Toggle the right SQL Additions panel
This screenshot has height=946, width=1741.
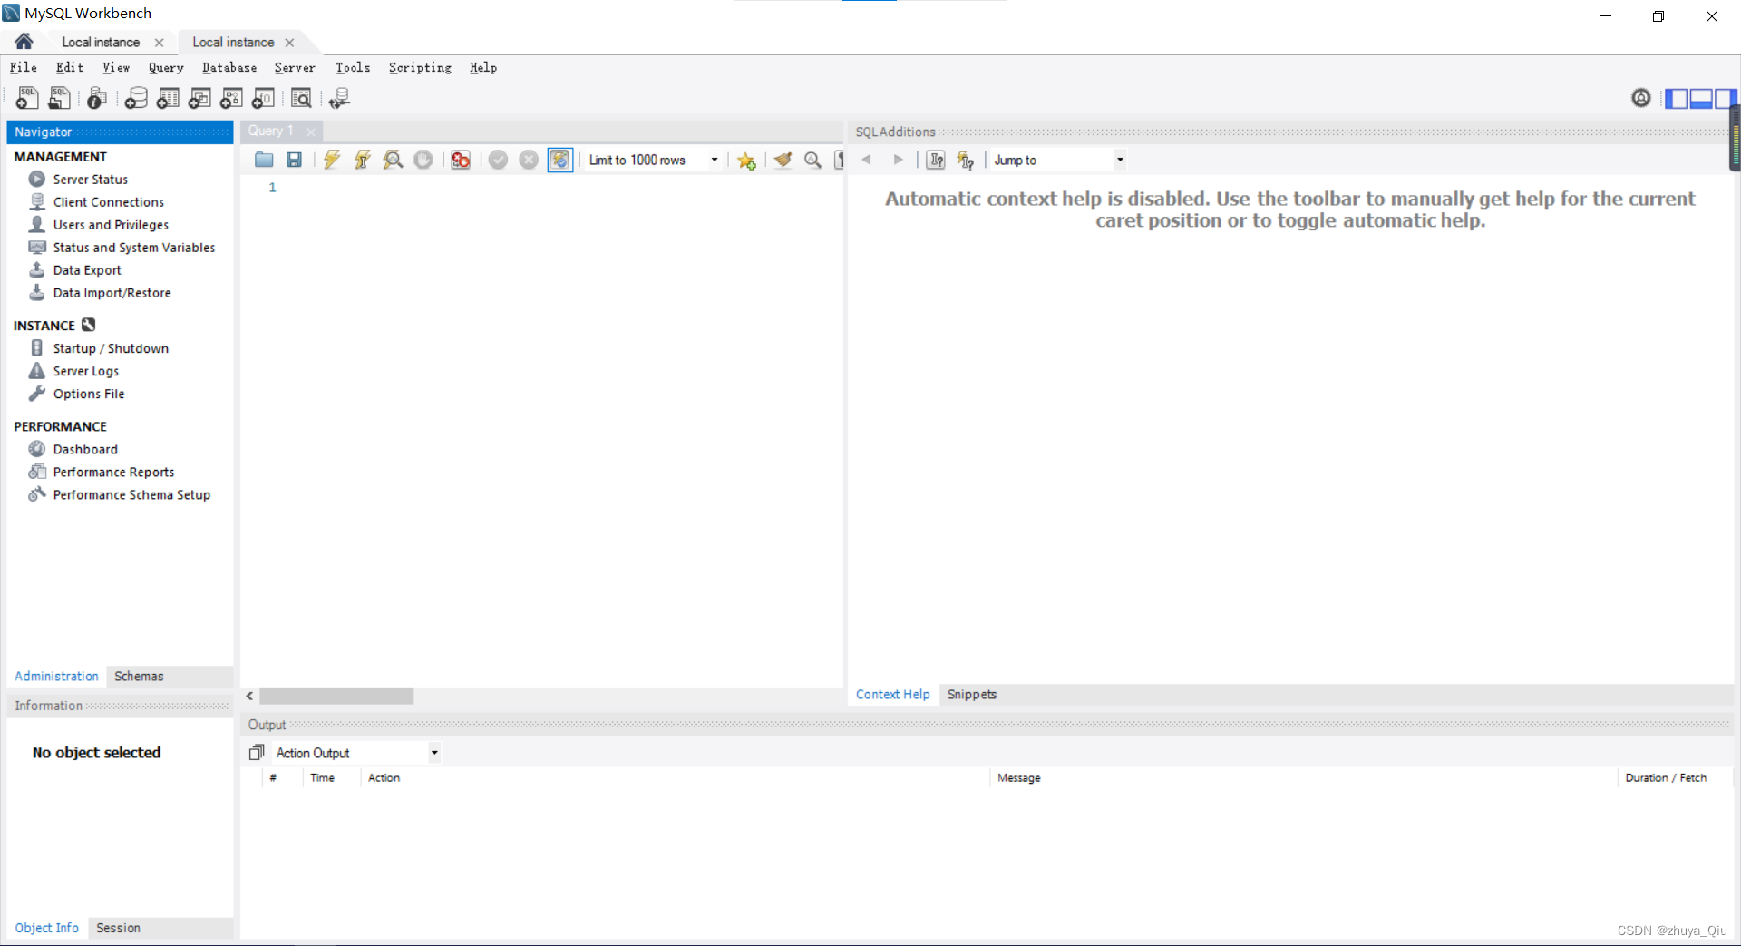click(1725, 98)
